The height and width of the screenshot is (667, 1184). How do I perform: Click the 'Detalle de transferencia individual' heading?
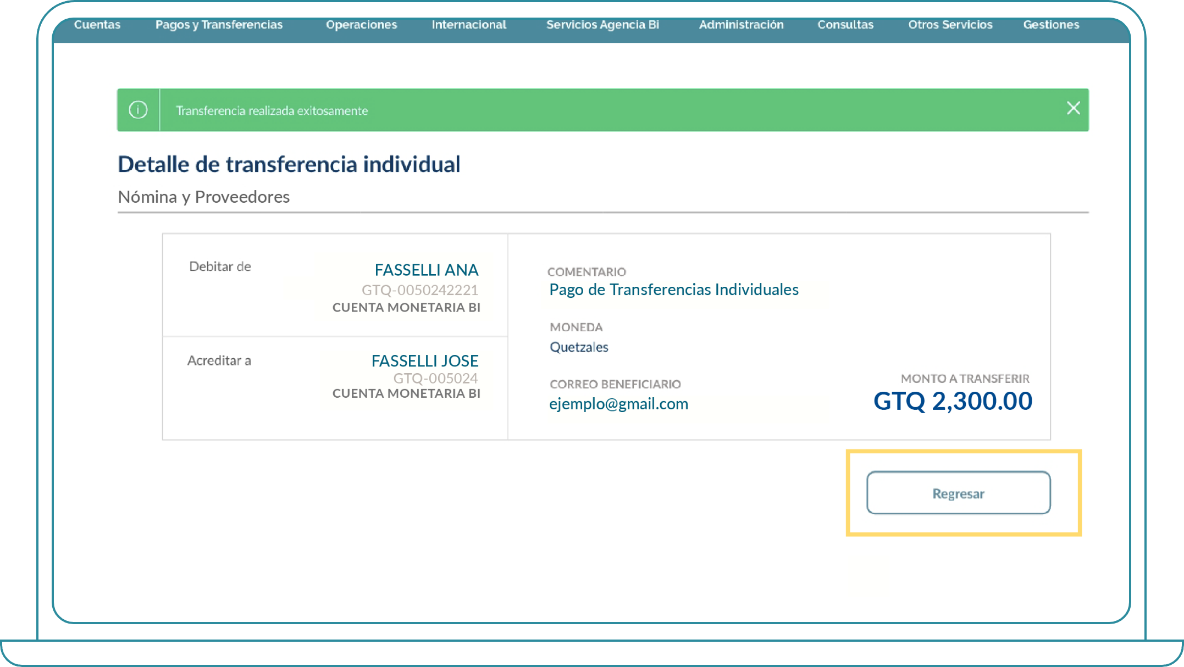289,164
